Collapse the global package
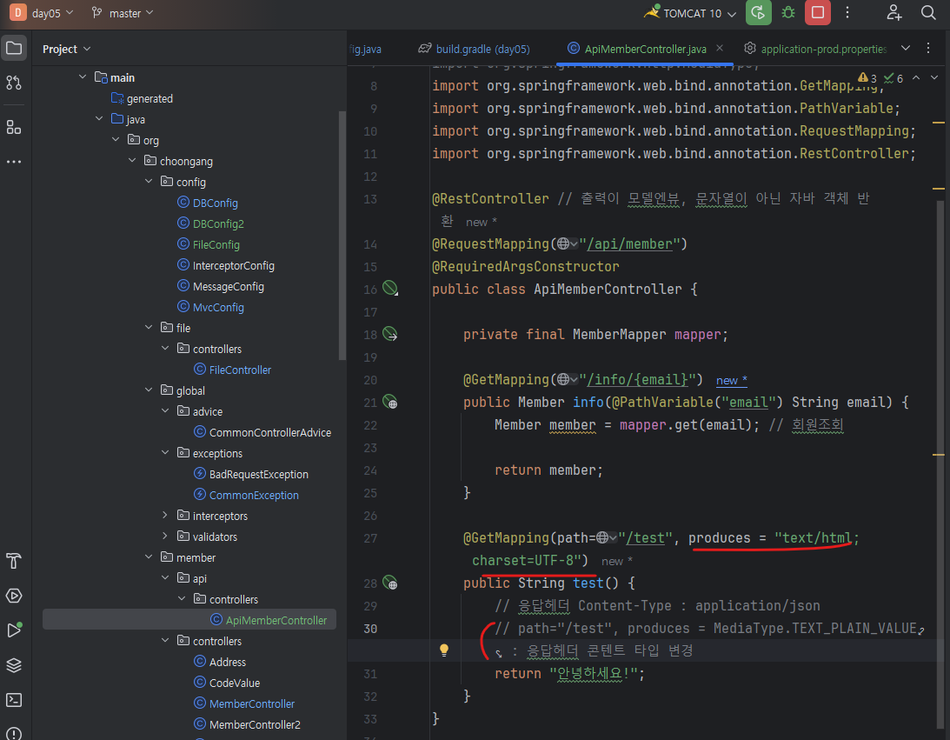This screenshot has width=950, height=740. pos(149,390)
